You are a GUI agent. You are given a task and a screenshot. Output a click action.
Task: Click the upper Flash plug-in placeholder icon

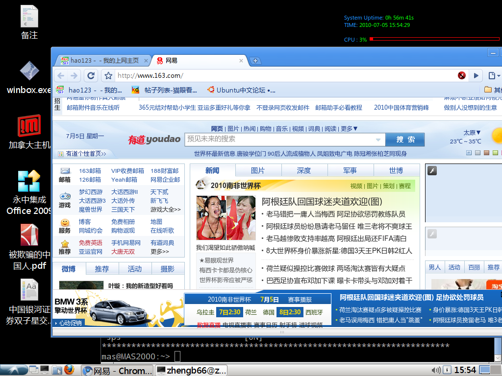click(x=432, y=171)
